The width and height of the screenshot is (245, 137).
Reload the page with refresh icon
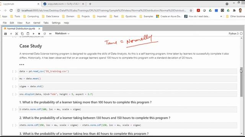tap(11, 10)
